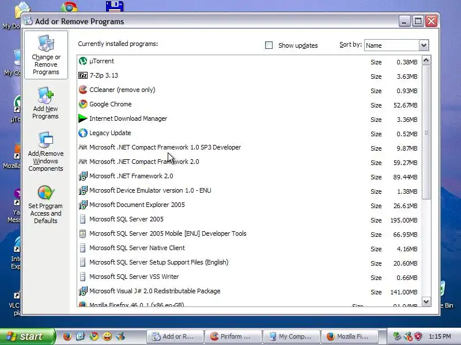This screenshot has width=461, height=345.
Task: Select SQL Server 2005 Mobile [ENU] Developer Tools
Action: [168, 233]
